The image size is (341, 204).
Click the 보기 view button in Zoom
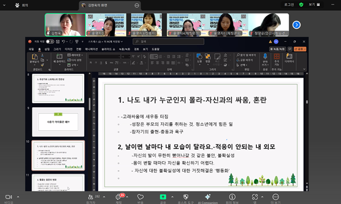click(314, 5)
